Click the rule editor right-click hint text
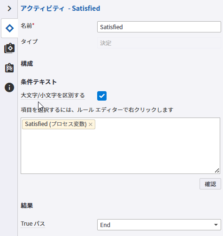 [97, 110]
